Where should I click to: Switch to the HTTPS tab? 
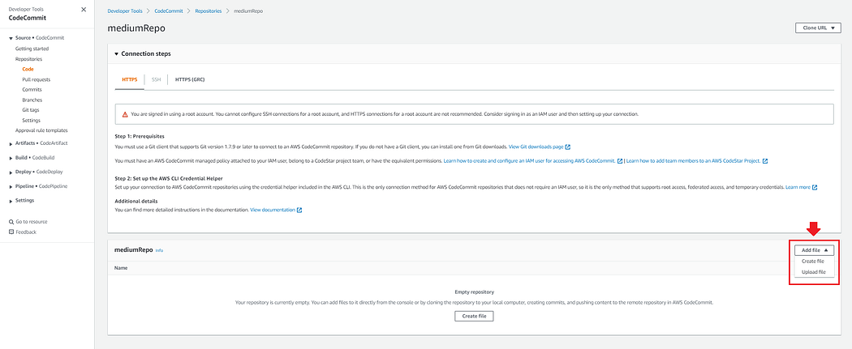130,79
